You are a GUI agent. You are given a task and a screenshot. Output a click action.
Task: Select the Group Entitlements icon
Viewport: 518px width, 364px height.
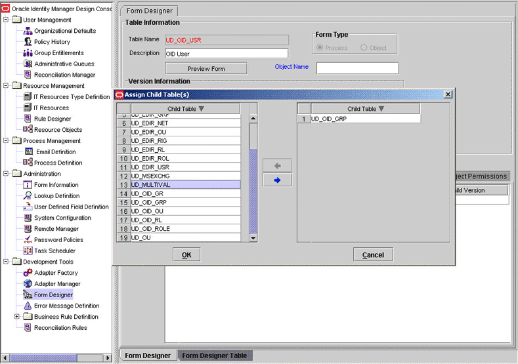coord(28,53)
